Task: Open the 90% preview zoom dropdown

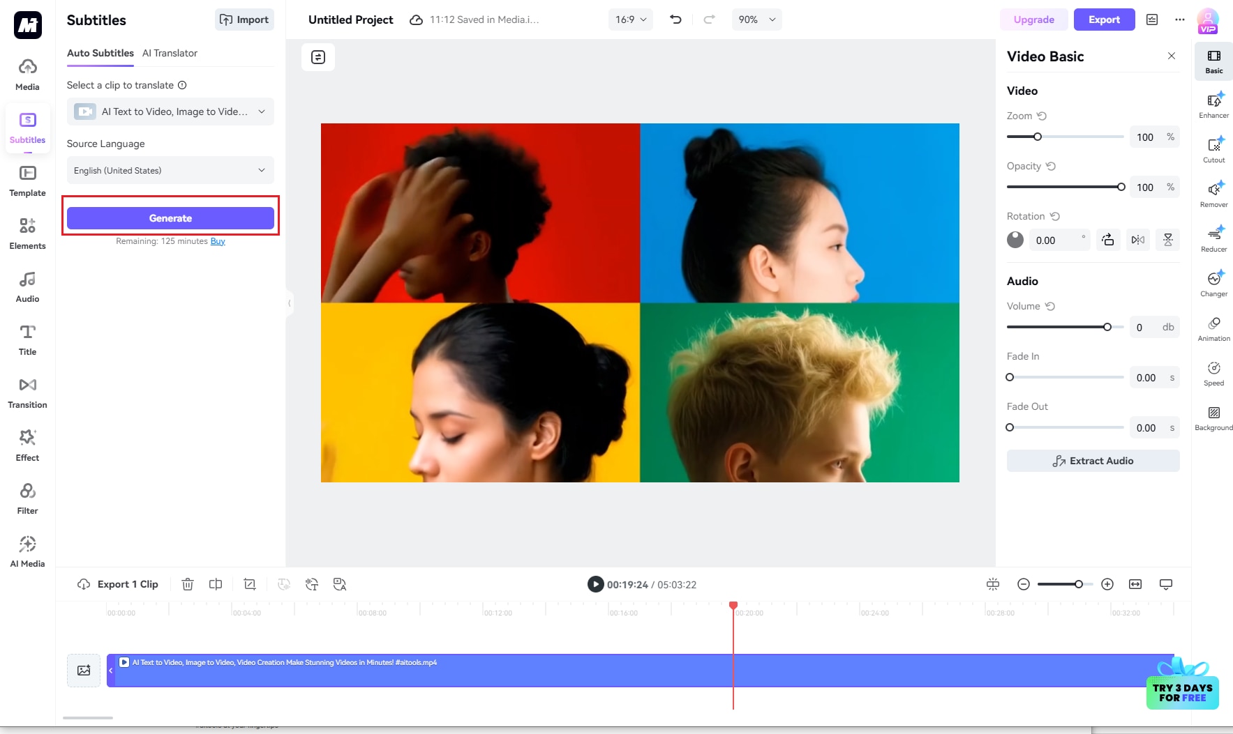Action: coord(756,20)
